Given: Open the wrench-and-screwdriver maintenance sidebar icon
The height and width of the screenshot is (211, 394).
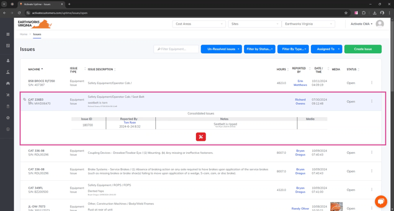Looking at the screenshot, I should [8, 95].
